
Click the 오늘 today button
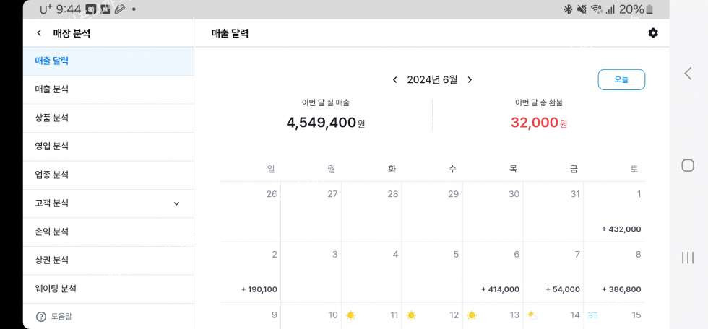tap(621, 80)
